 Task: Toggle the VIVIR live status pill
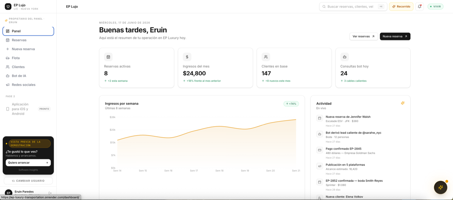pyautogui.click(x=435, y=7)
